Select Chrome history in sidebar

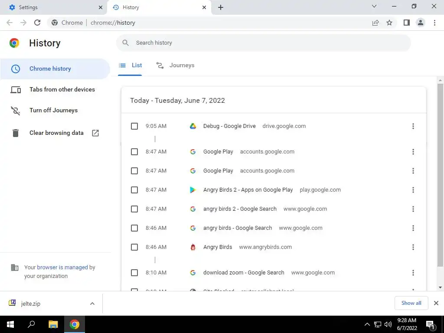click(55, 69)
